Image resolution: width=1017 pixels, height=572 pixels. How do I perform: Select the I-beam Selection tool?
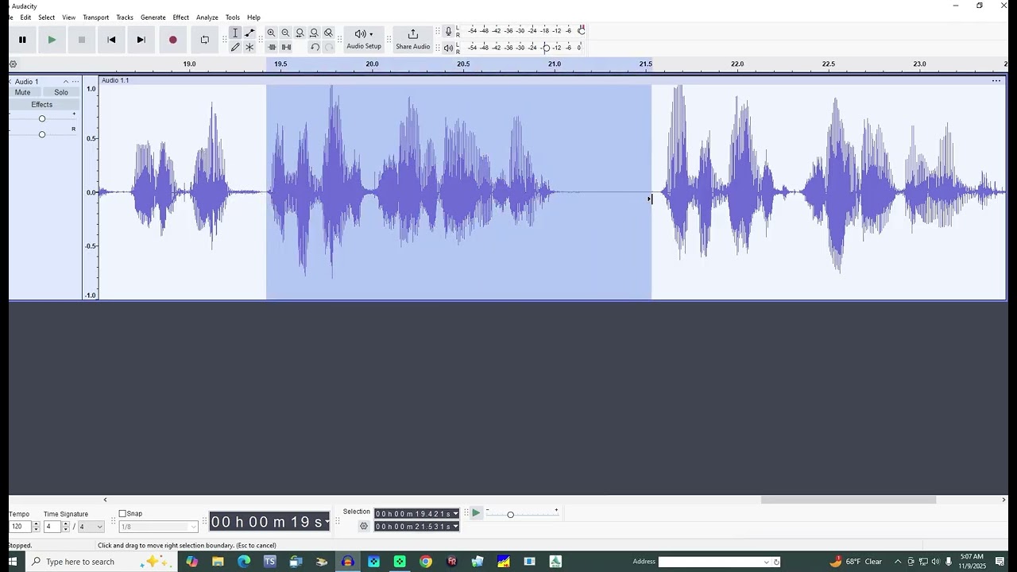click(x=235, y=33)
